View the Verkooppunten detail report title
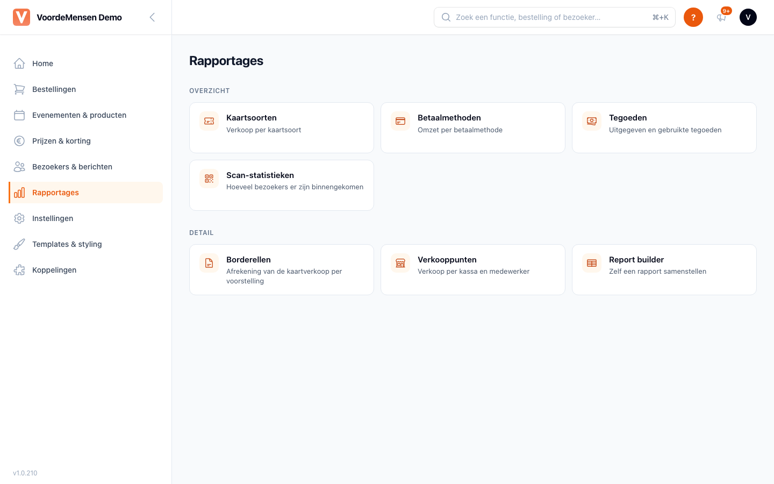This screenshot has height=484, width=774. click(x=447, y=260)
